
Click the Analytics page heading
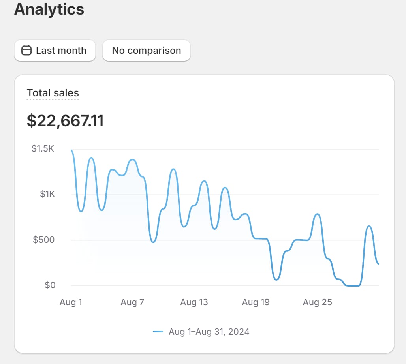[49, 9]
